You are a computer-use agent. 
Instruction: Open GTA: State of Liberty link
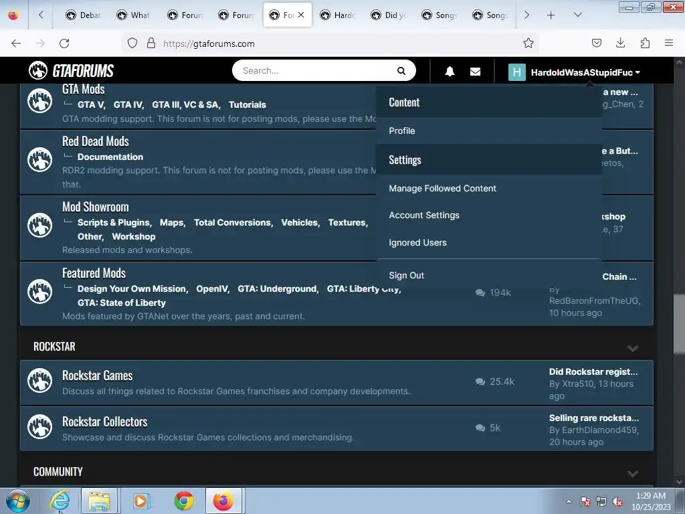click(x=122, y=303)
